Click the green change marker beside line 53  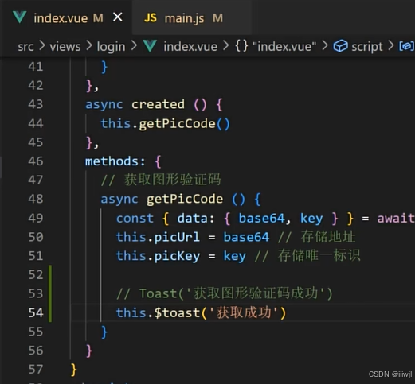(50, 293)
